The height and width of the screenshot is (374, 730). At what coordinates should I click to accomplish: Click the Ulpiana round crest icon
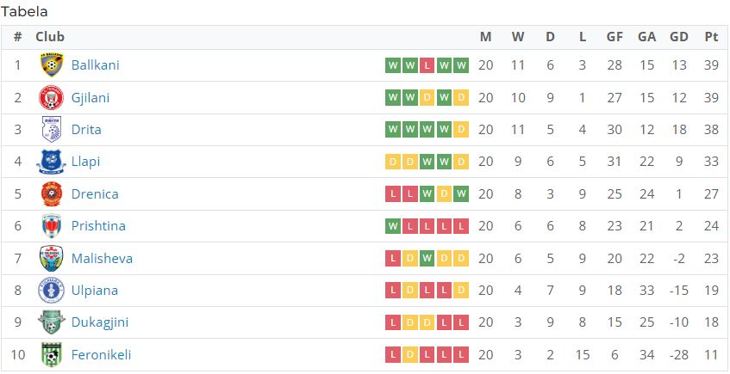point(51,291)
